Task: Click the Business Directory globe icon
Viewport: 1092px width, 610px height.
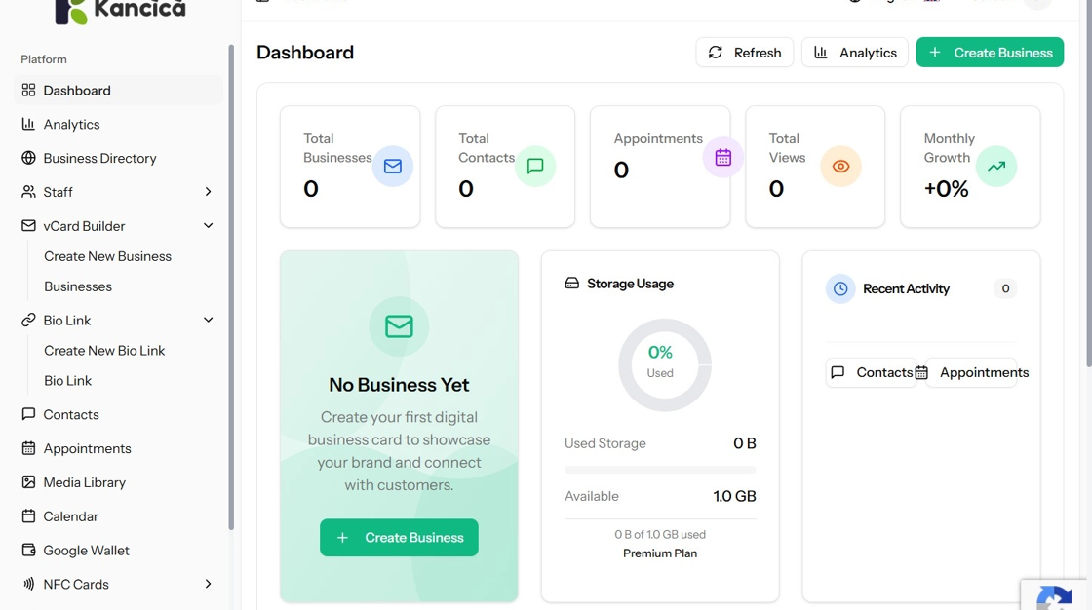Action: (x=28, y=158)
